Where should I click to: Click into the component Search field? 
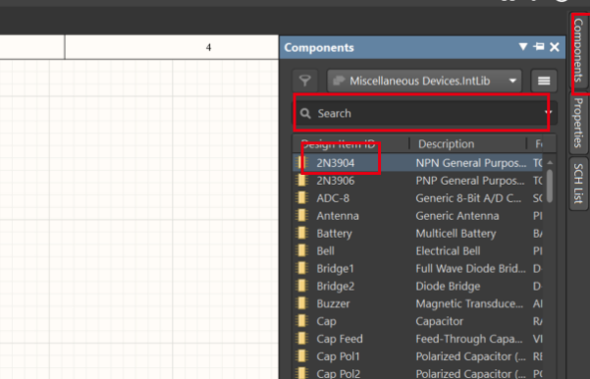coord(424,113)
